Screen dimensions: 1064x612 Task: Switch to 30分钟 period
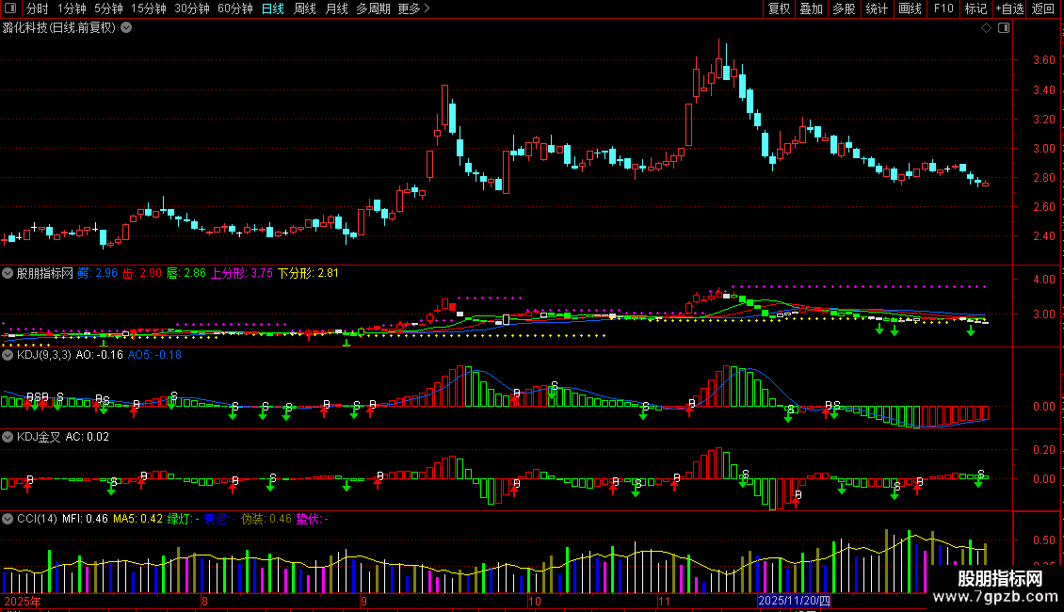click(192, 8)
